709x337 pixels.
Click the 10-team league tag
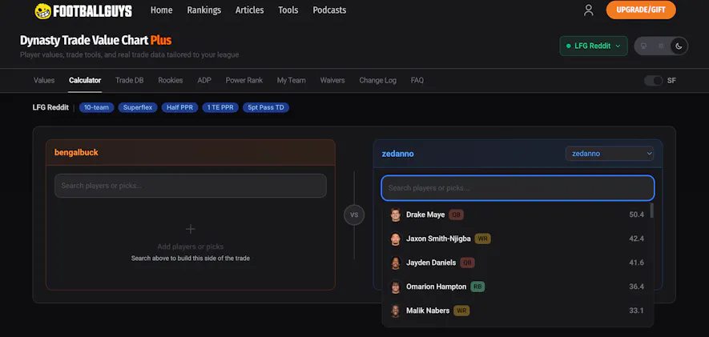(96, 107)
